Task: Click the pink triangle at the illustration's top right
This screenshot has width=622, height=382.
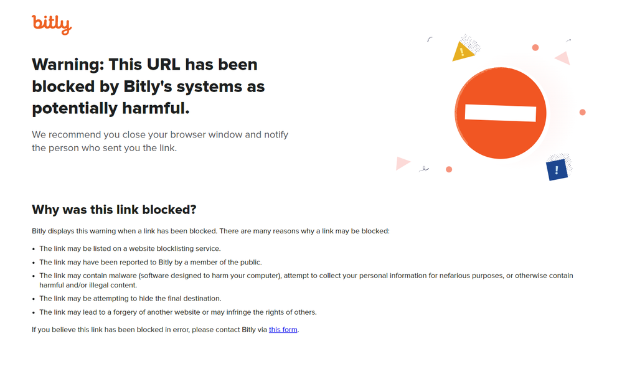Action: pyautogui.click(x=563, y=58)
